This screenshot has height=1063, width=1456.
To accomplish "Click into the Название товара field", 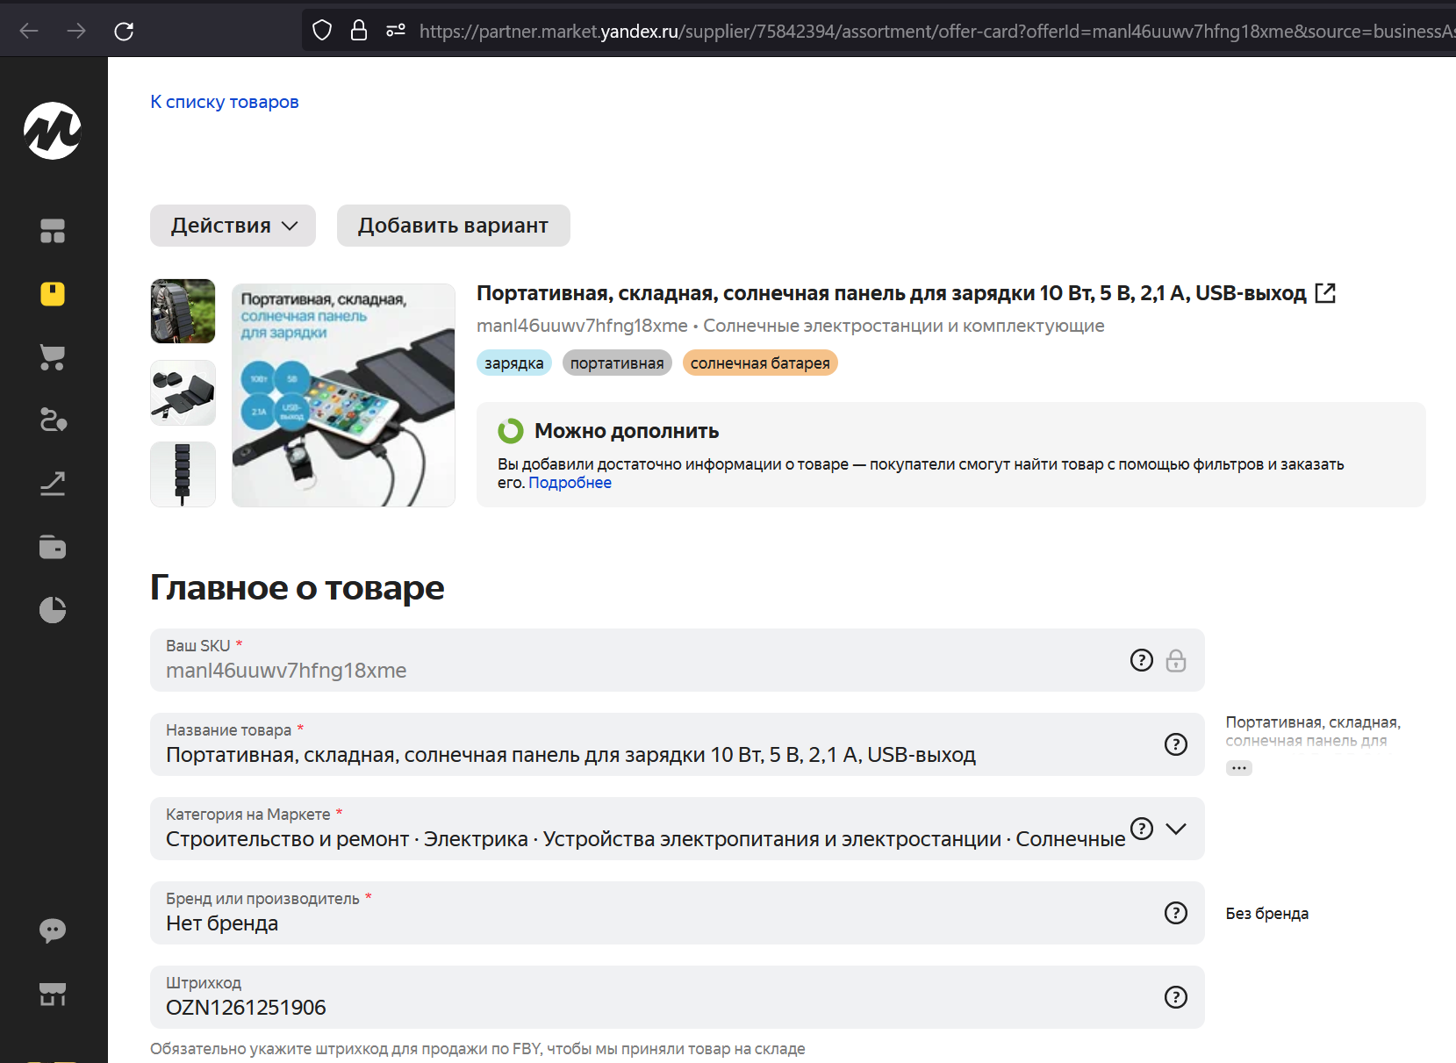I will coord(649,754).
